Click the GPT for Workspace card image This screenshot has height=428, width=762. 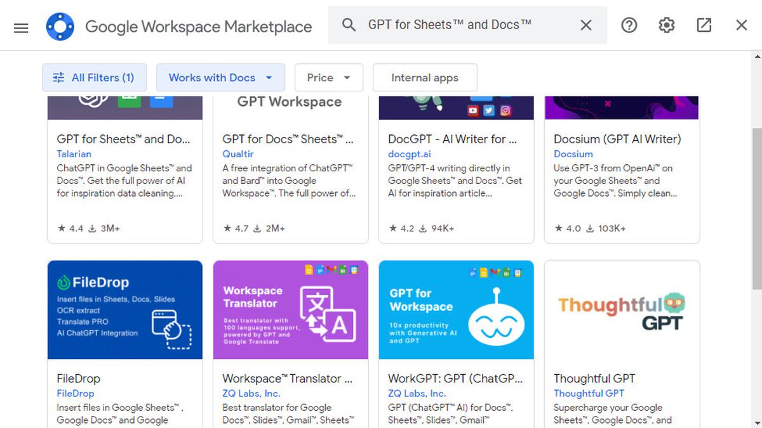click(456, 309)
